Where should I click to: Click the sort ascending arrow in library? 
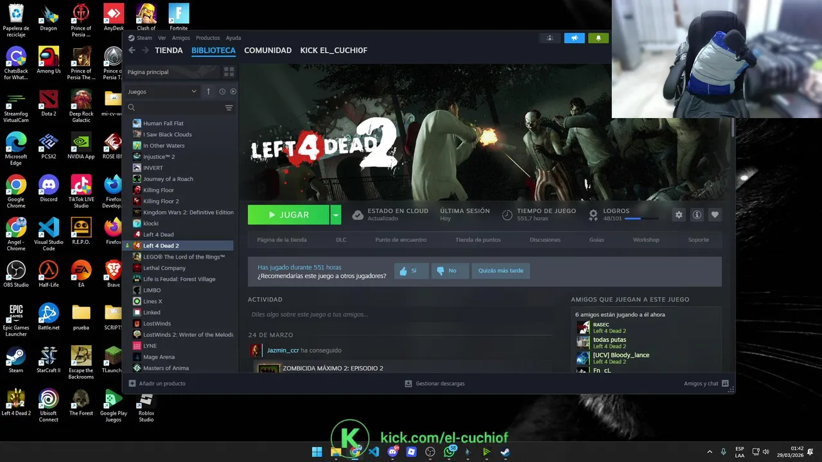pyautogui.click(x=208, y=92)
